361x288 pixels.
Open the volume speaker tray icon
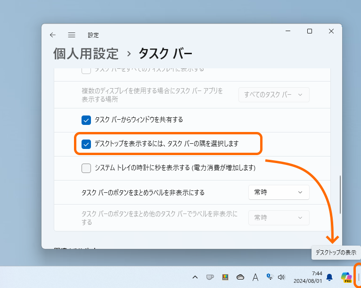(x=281, y=277)
